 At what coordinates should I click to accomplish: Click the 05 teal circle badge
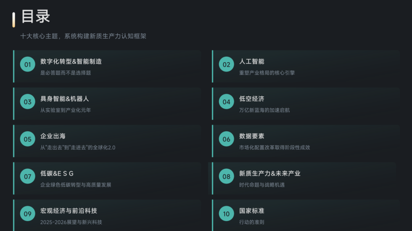tap(27, 139)
